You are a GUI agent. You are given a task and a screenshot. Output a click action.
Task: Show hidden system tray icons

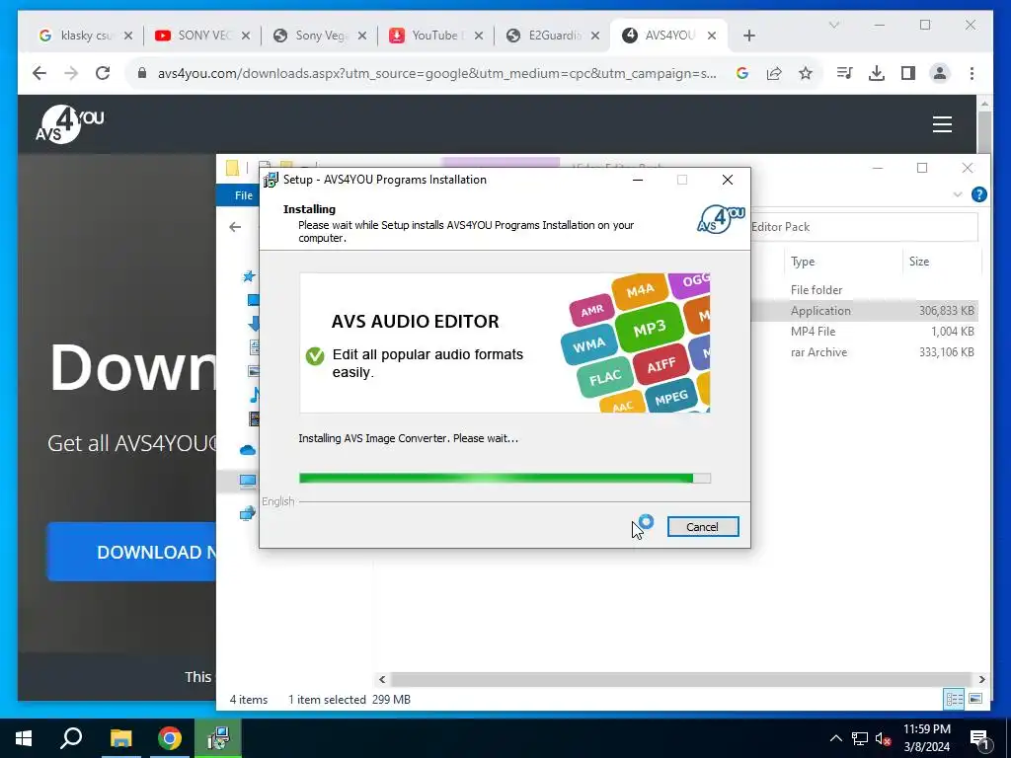(835, 738)
